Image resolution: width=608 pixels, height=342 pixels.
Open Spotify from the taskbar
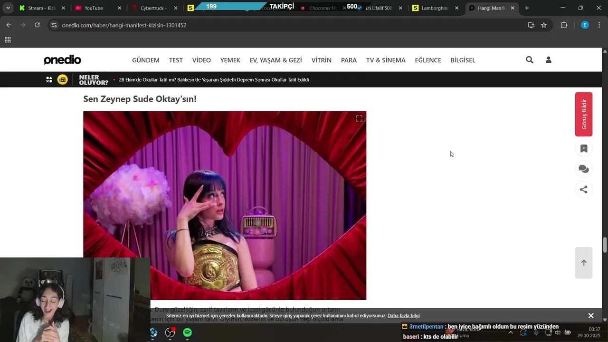coord(188,332)
